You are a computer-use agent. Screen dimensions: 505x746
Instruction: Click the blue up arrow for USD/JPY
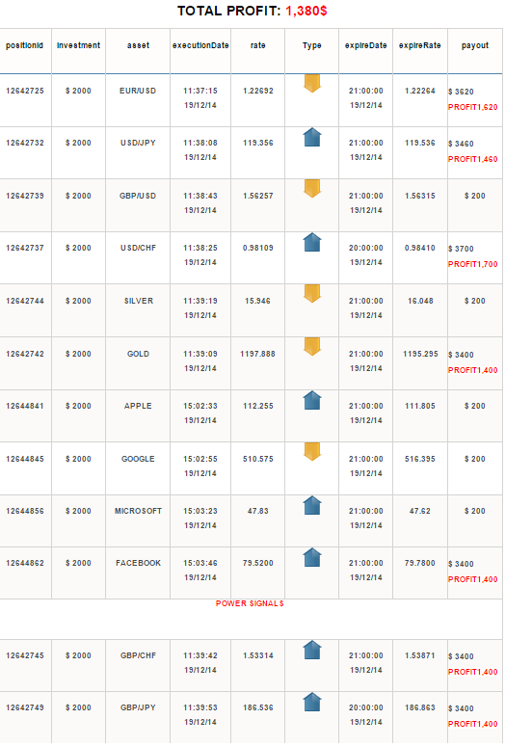312,137
